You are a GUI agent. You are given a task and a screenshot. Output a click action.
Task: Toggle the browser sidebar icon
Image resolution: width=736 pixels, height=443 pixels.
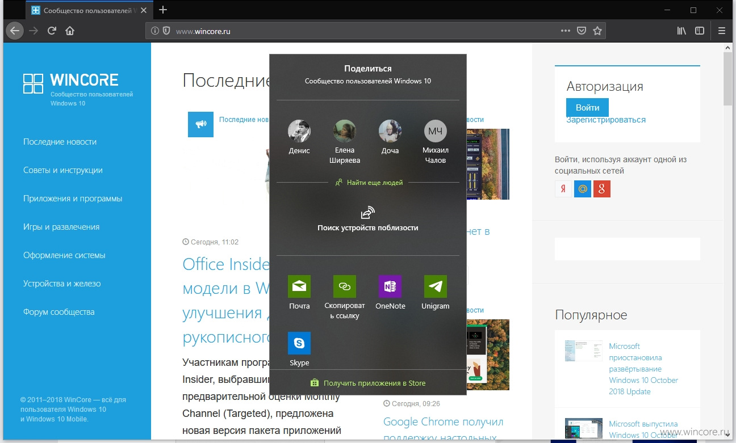(x=700, y=31)
